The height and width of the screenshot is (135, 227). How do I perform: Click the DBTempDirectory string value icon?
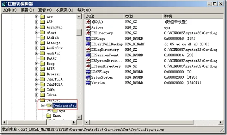[88, 66]
